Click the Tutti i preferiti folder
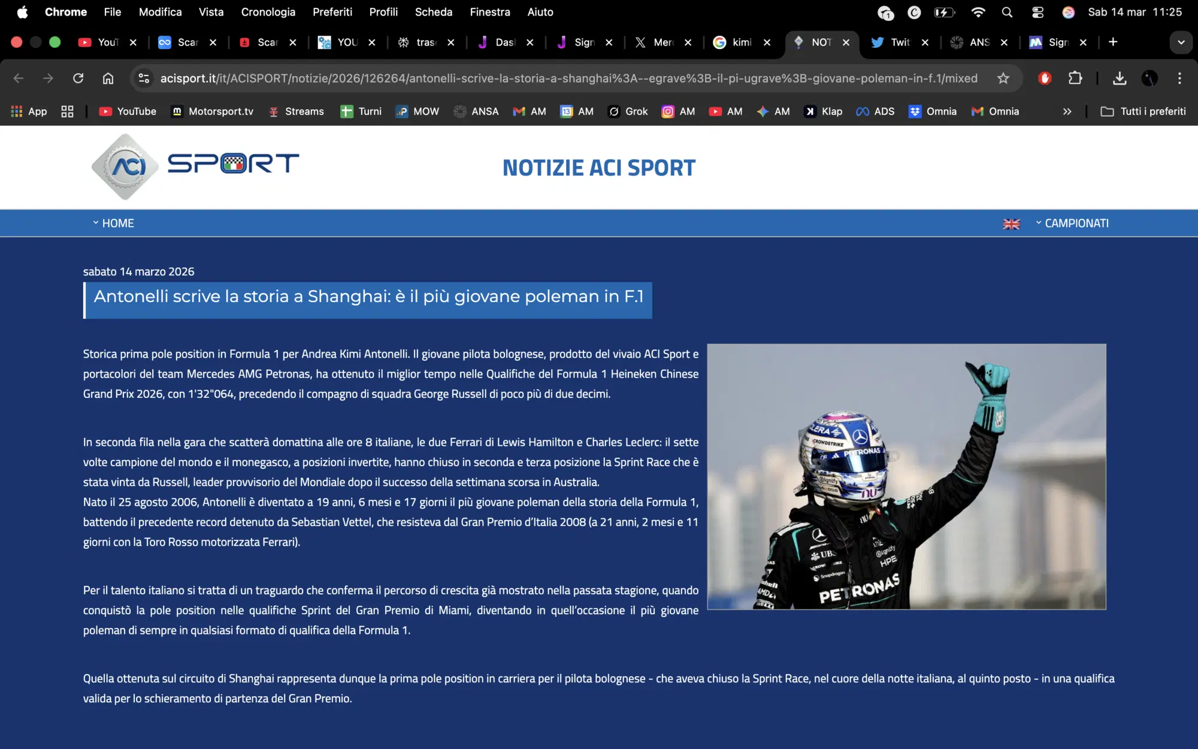The image size is (1198, 749). click(x=1143, y=111)
